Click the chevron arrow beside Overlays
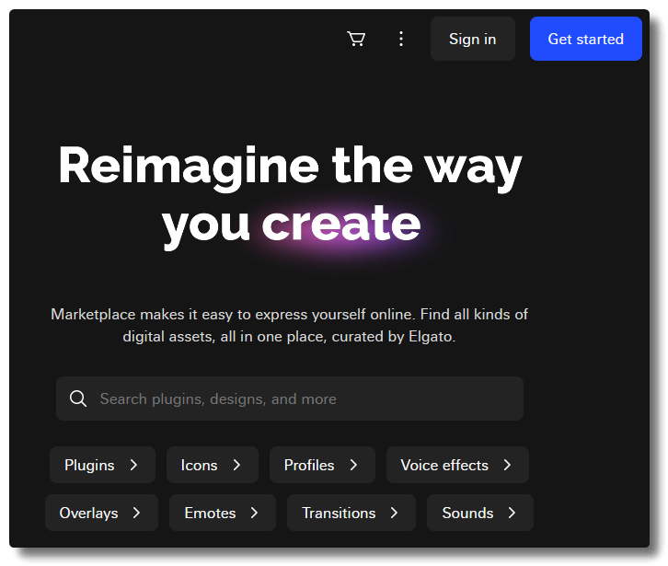Screen dimensions: 668x566 tap(136, 513)
